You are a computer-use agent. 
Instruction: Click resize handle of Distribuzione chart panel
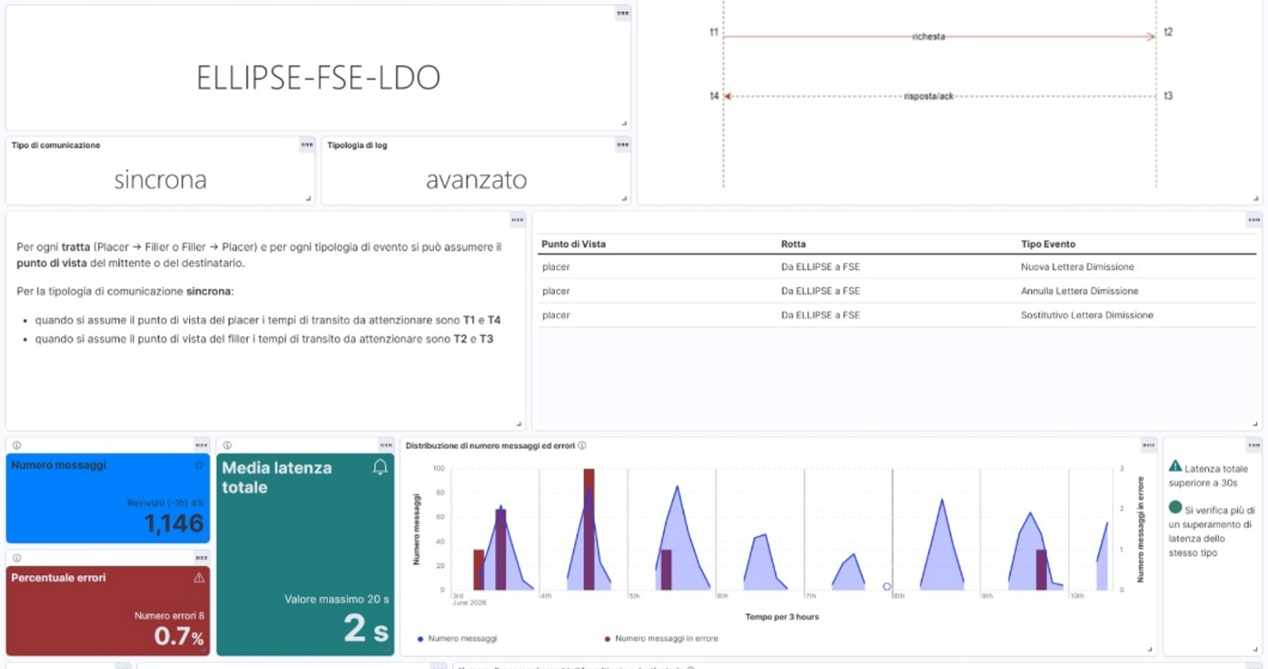pos(1150,649)
